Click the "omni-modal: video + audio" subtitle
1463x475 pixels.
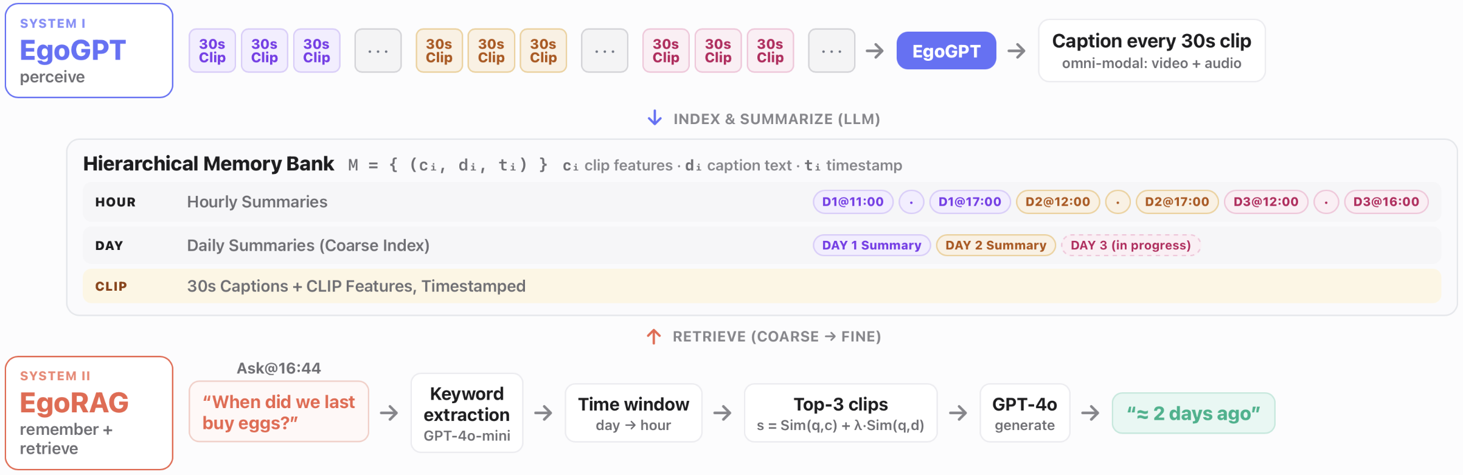coord(1152,63)
